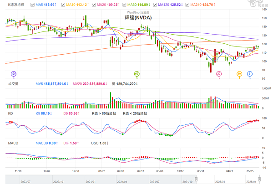Toggle the MA60 checkbox

click(124, 5)
